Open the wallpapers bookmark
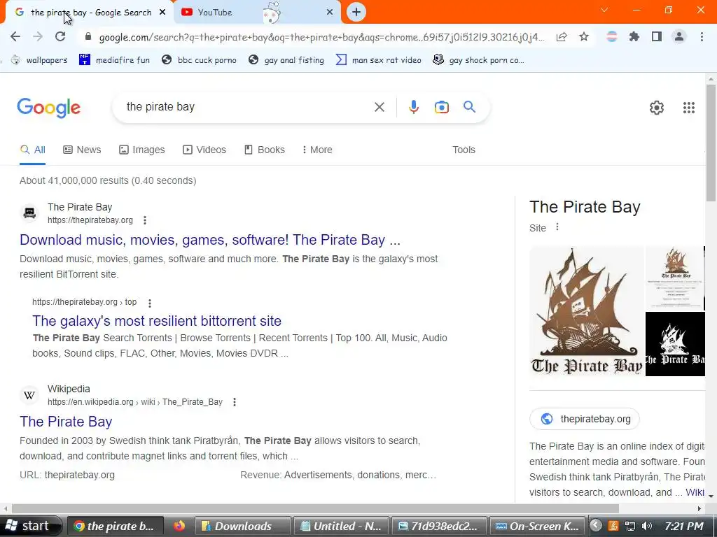 click(x=39, y=60)
